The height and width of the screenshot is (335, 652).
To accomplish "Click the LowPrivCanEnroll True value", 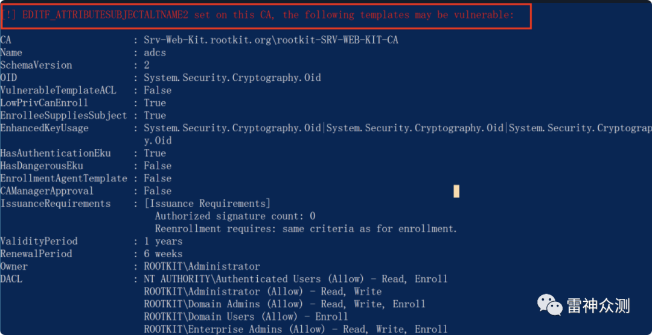I will click(x=155, y=103).
